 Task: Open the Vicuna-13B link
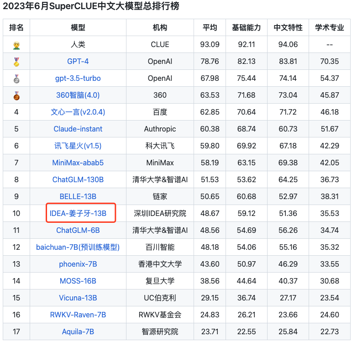point(78,298)
